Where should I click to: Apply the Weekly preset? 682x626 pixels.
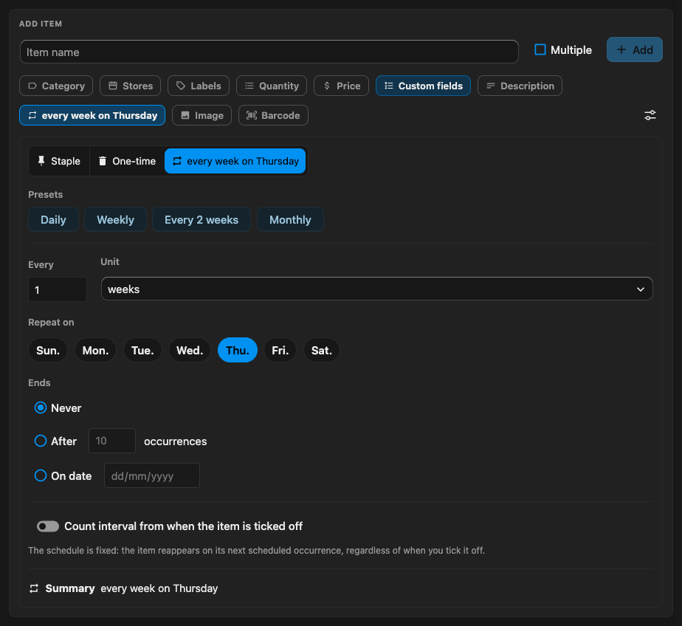click(115, 220)
